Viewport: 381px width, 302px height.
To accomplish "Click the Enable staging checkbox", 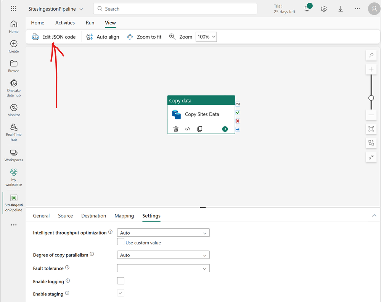I will click(121, 293).
